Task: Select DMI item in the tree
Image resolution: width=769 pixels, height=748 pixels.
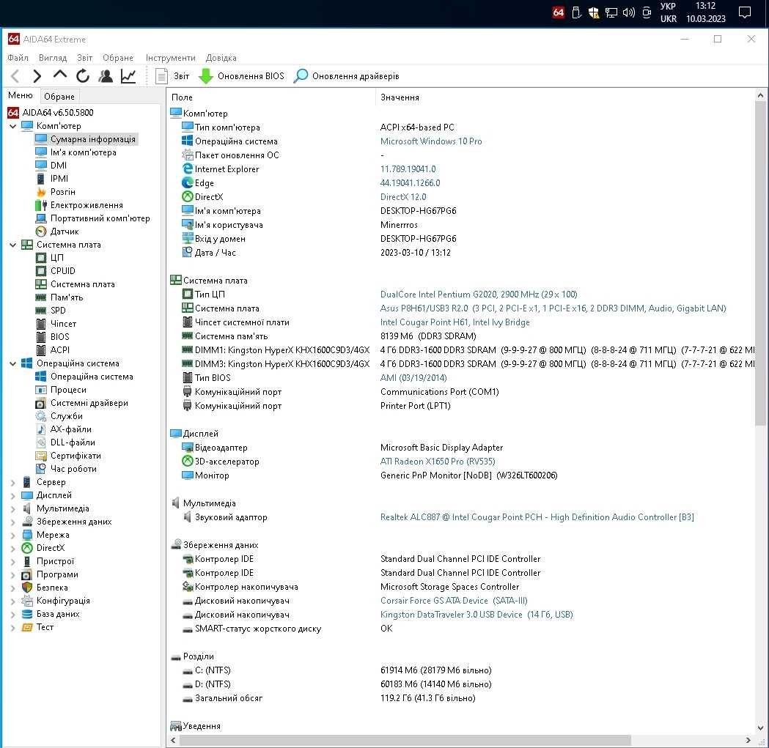Action: click(x=58, y=165)
